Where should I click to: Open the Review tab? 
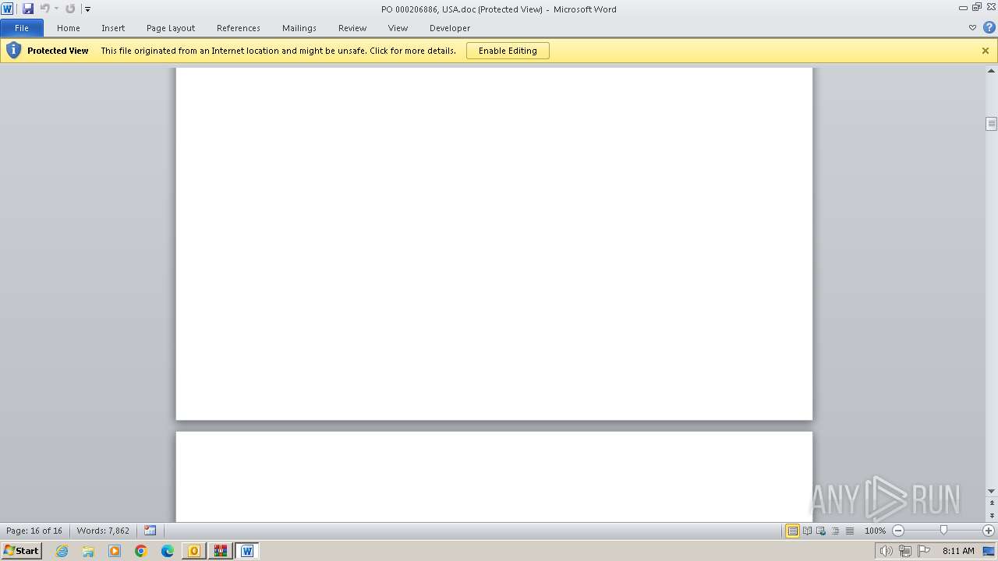click(352, 28)
